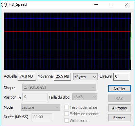Open the KBytes units dropdown
135x126 pixels.
click(85, 77)
